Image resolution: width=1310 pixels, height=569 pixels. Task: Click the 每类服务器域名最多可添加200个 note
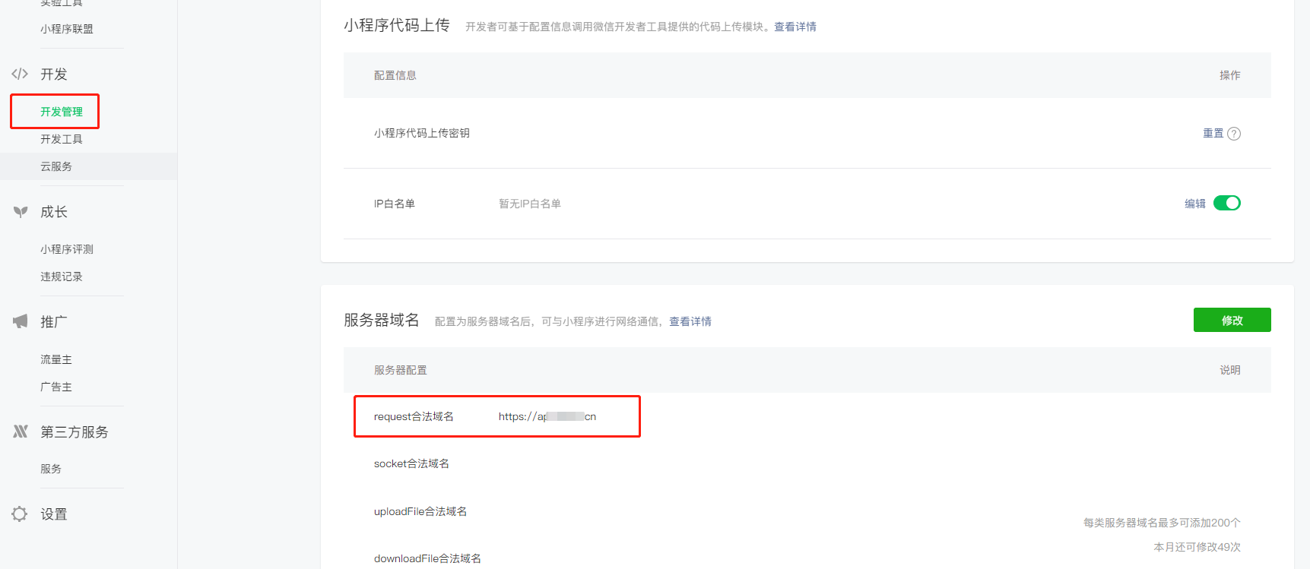(1162, 523)
